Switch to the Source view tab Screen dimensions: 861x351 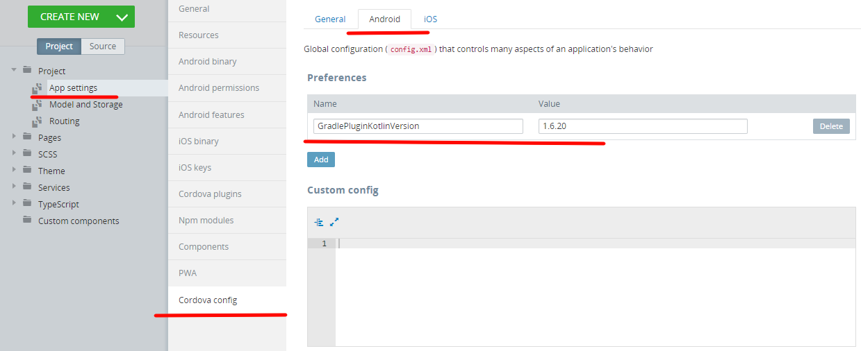pyautogui.click(x=103, y=46)
